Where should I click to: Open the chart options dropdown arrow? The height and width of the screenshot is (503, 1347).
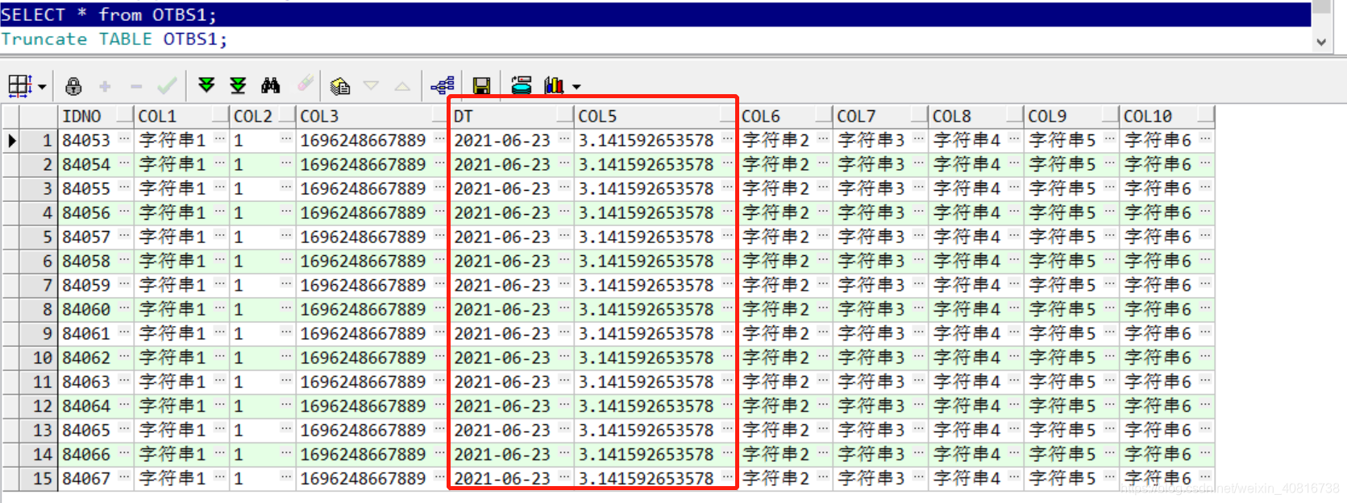576,86
